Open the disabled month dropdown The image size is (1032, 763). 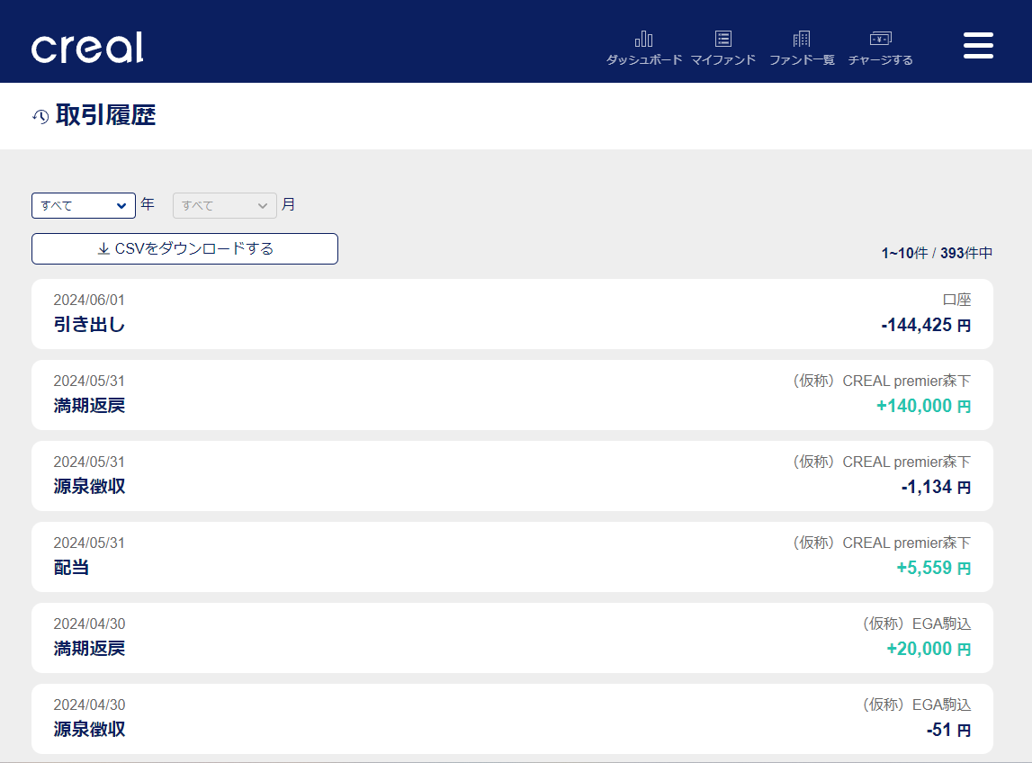click(x=224, y=205)
